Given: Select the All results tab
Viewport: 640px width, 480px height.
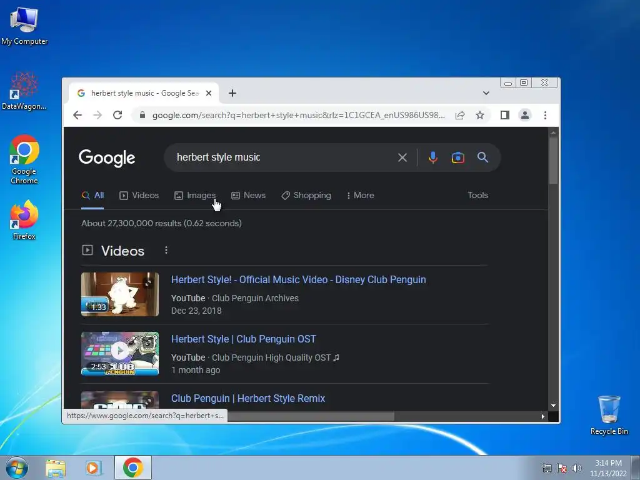Looking at the screenshot, I should pos(92,195).
